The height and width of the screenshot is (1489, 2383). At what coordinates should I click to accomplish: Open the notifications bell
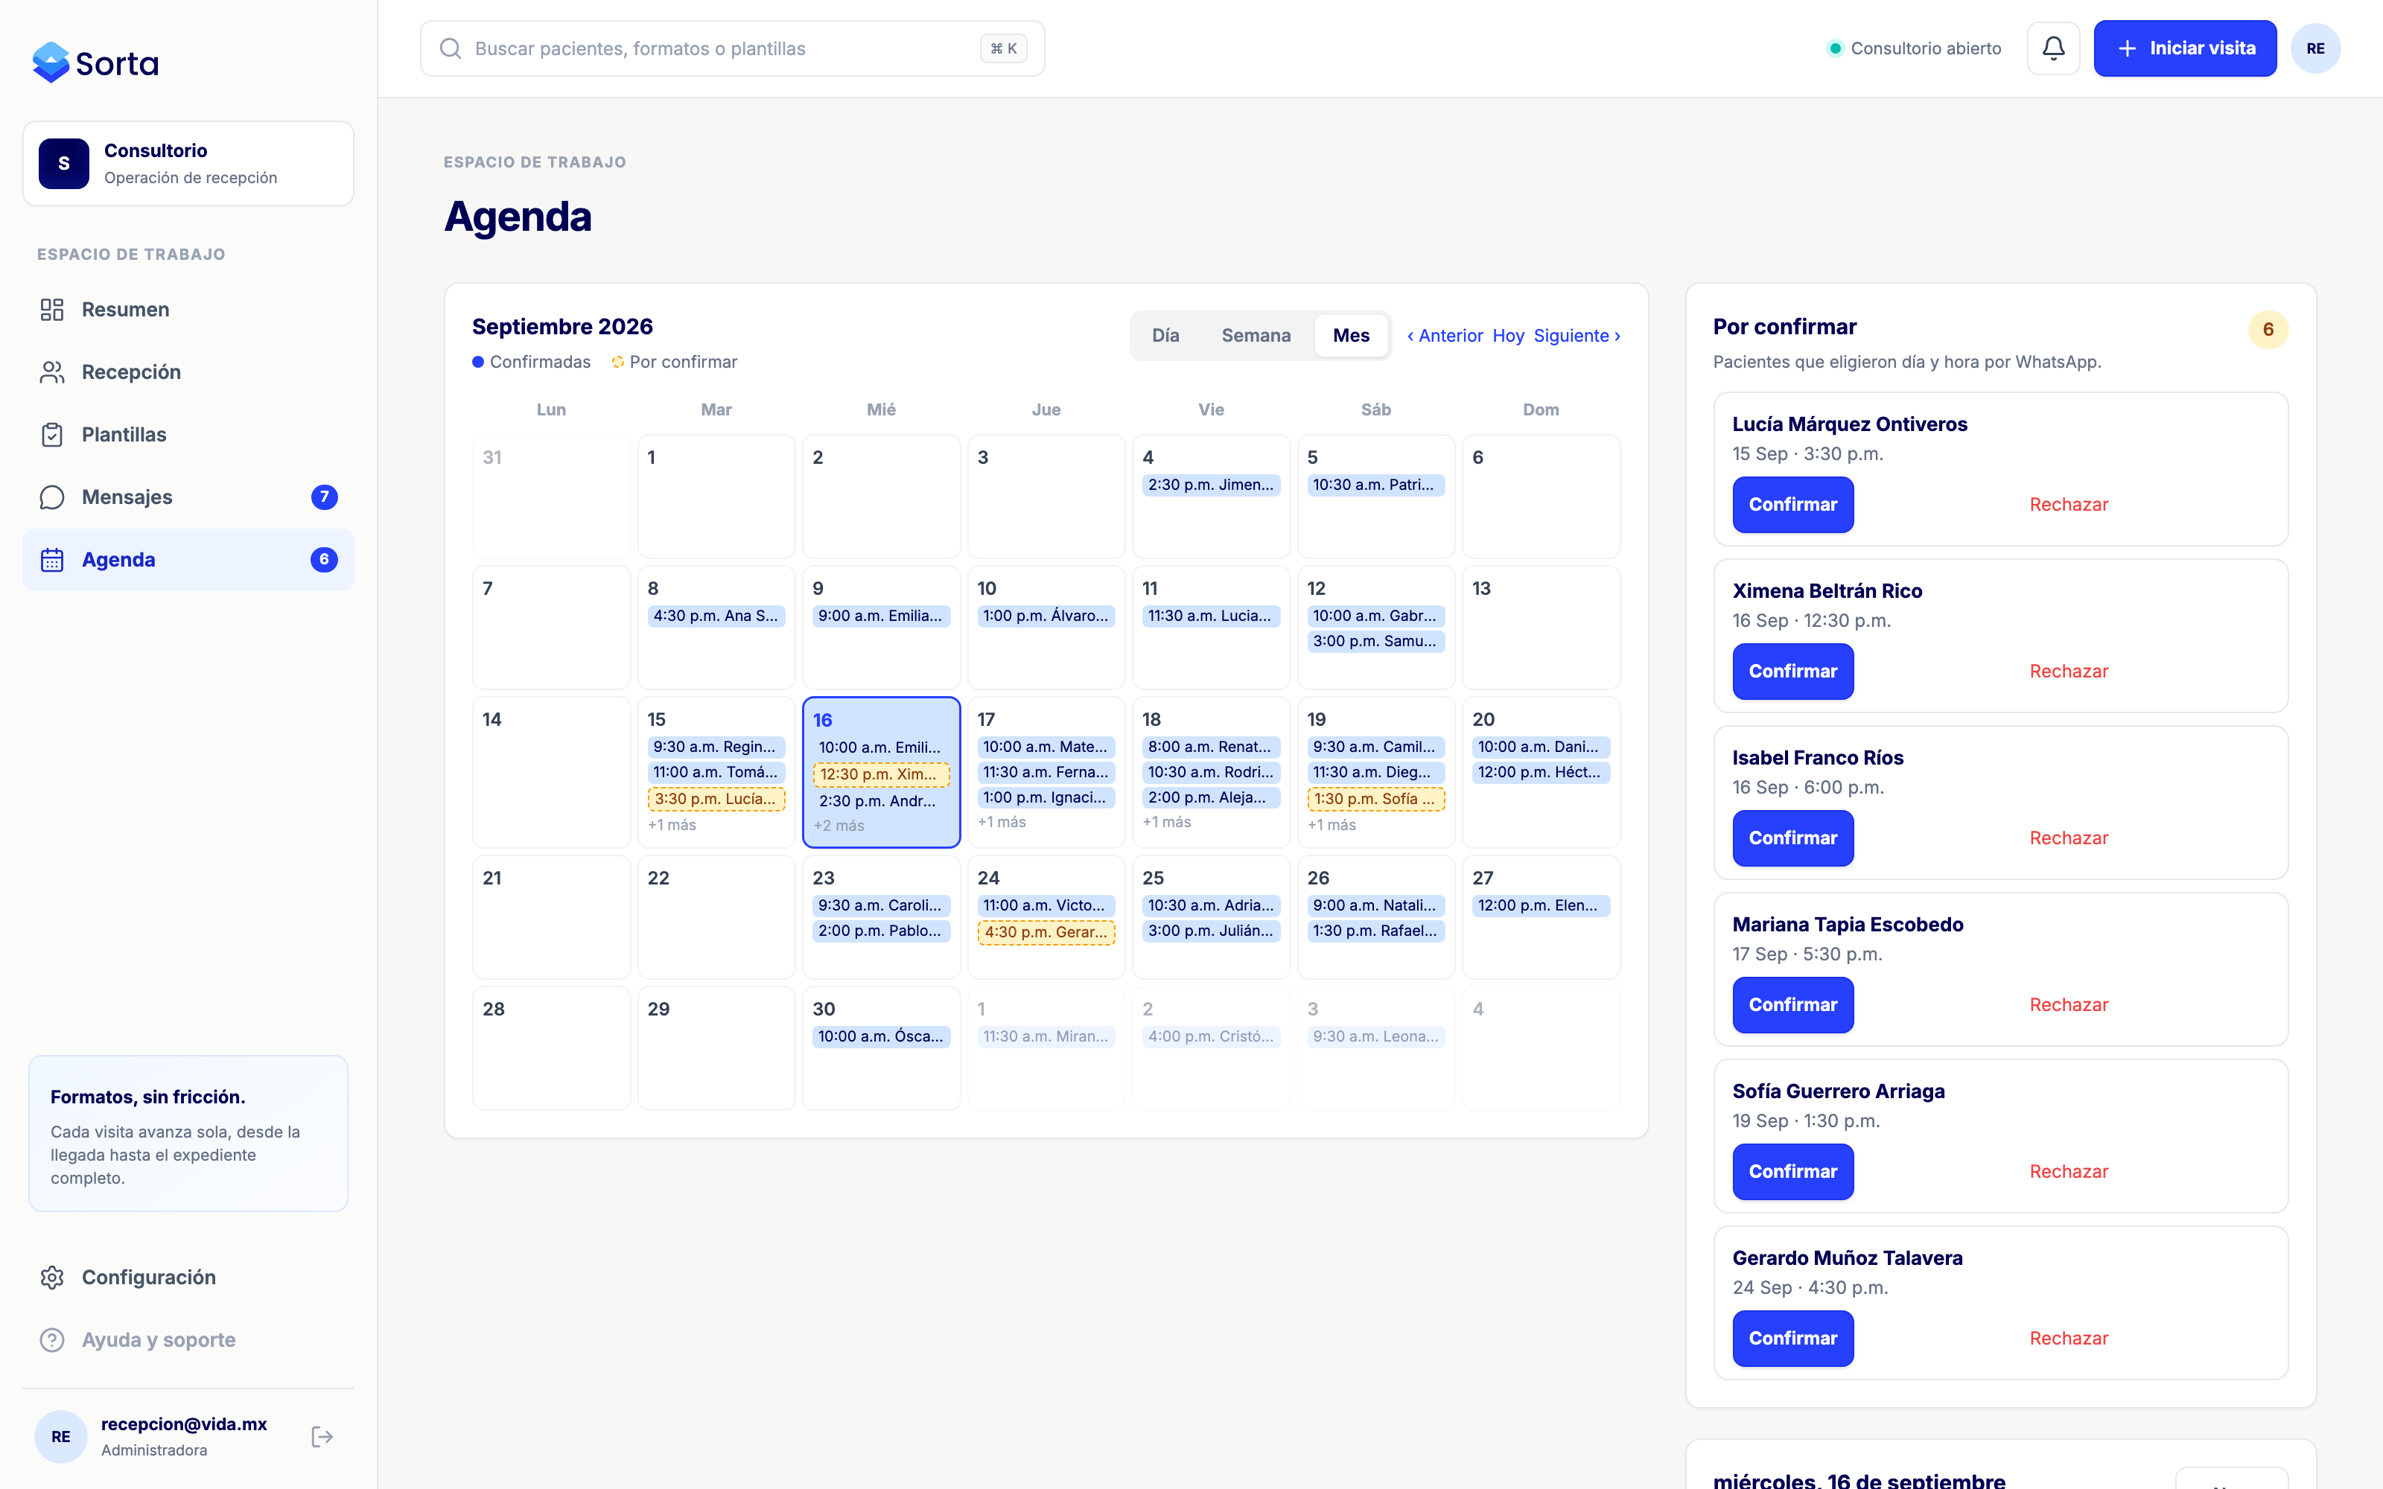pos(2053,48)
